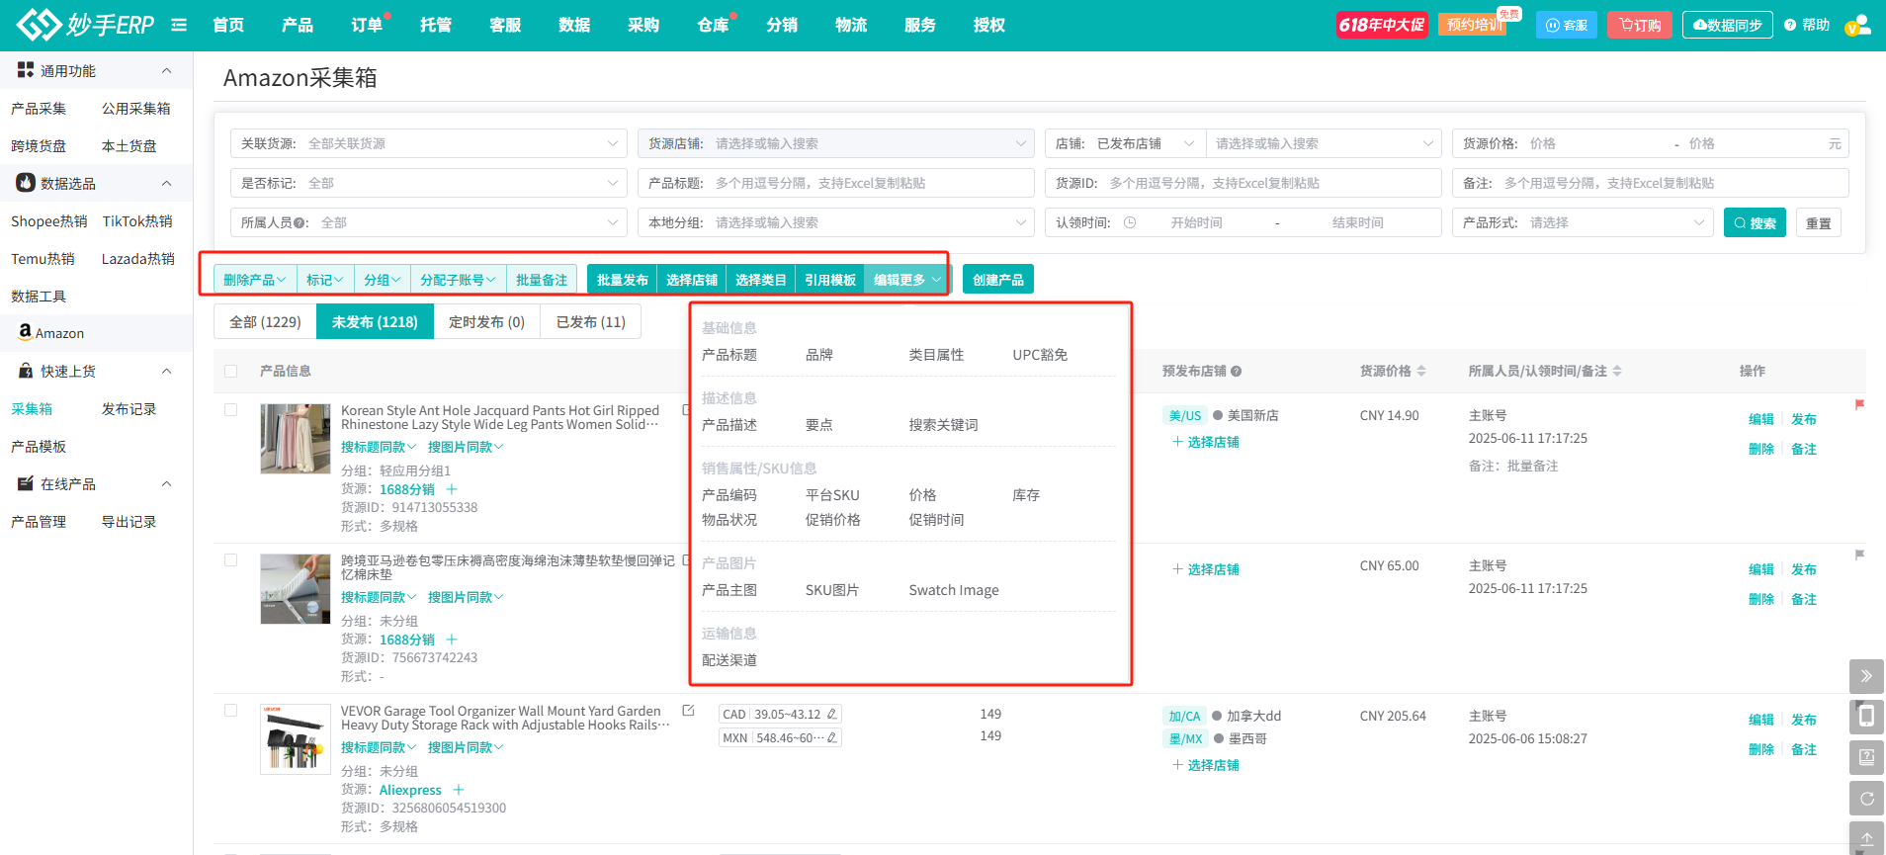The width and height of the screenshot is (1886, 855).
Task: Click edit icon beside VEVOR Garage title
Action: pyautogui.click(x=688, y=711)
